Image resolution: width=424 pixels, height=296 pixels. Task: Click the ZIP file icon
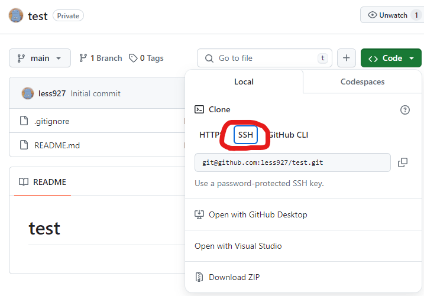199,277
